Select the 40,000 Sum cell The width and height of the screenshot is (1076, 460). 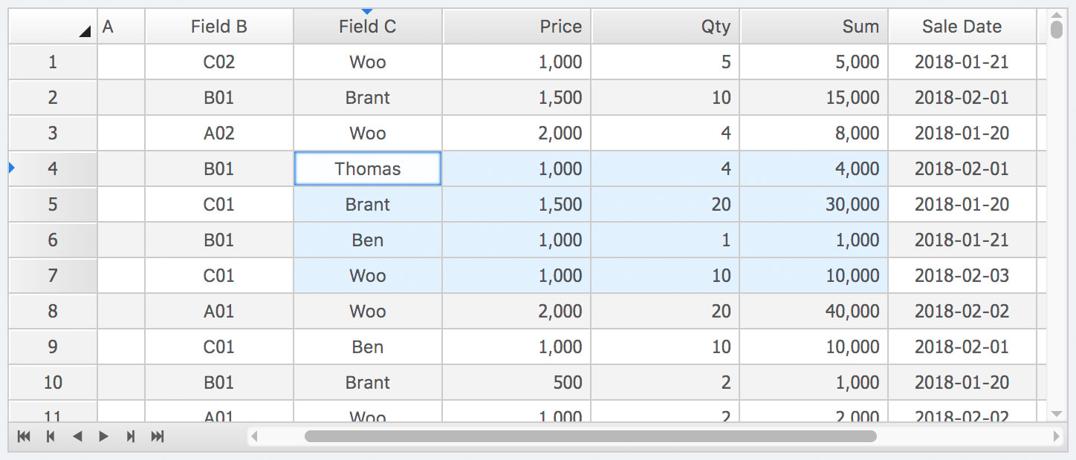pos(814,311)
